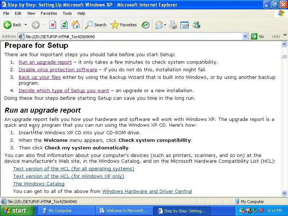Click the italic 'Run an upgrade report' heading
The height and width of the screenshot is (216, 288).
pos(42,110)
